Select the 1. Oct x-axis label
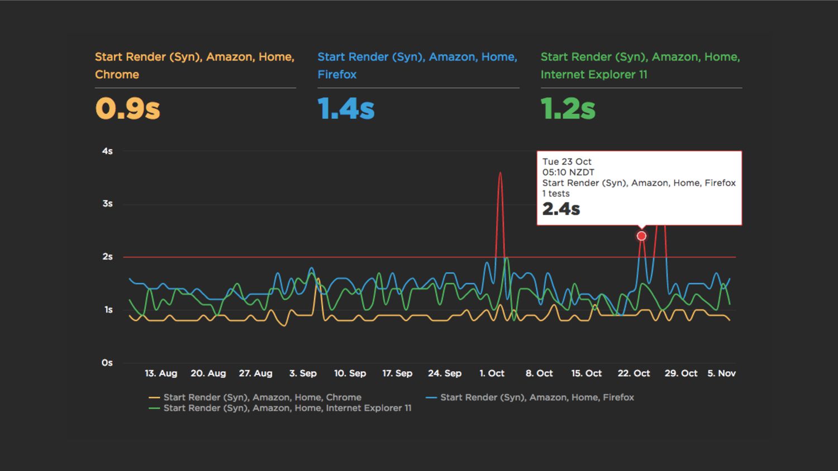The height and width of the screenshot is (471, 838). (492, 373)
